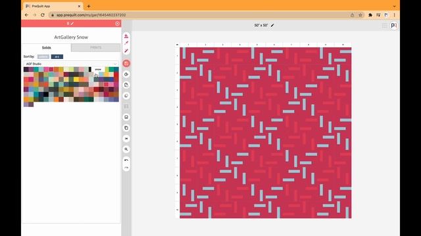Click the grid view icon near PQ logo
The image size is (421, 236).
point(384,26)
